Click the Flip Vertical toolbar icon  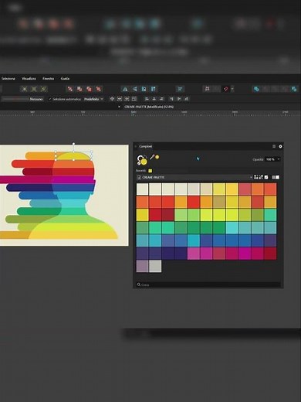pyautogui.click(x=134, y=89)
